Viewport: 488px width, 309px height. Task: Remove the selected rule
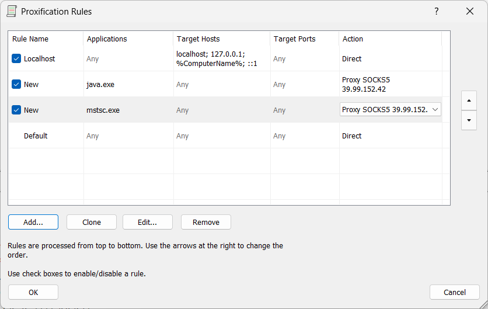point(206,222)
